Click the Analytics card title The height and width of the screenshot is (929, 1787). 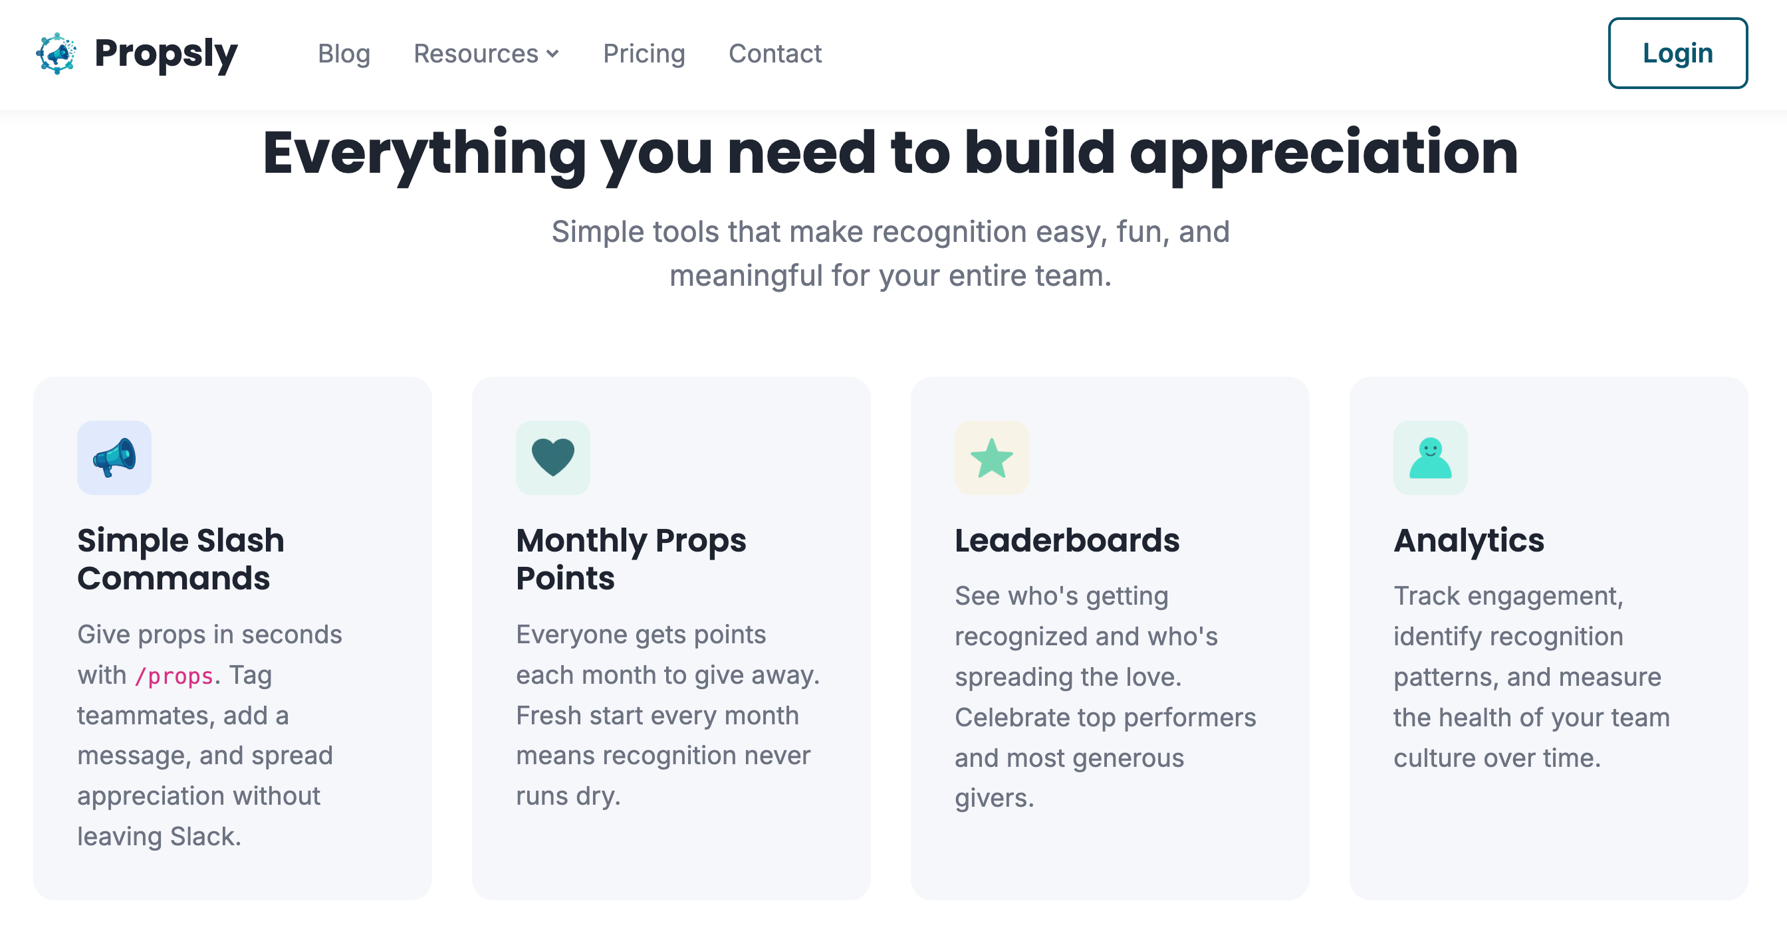[1469, 540]
